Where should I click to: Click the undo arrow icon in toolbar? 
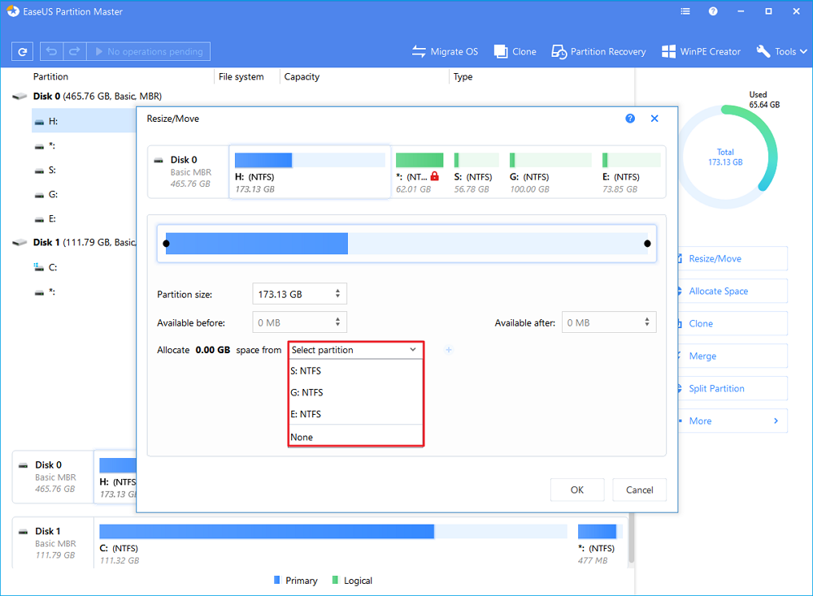(x=51, y=52)
